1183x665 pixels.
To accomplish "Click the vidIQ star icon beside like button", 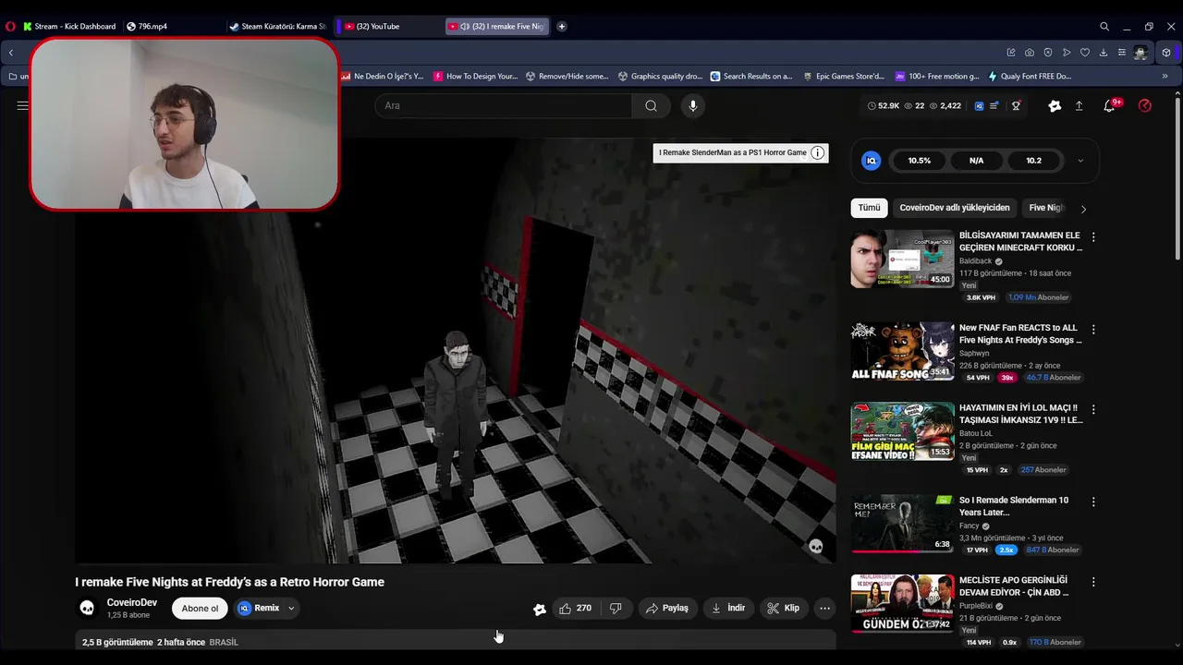I will pyautogui.click(x=540, y=609).
